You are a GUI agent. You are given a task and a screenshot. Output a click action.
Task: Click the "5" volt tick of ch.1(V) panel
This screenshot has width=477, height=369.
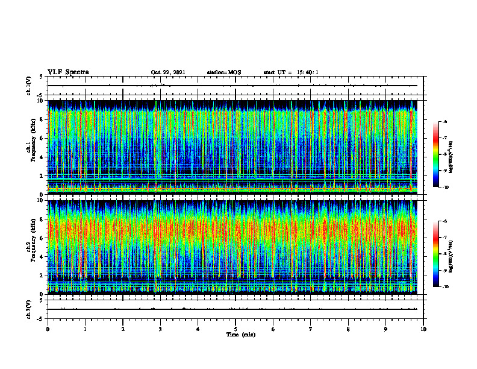[x=41, y=77]
